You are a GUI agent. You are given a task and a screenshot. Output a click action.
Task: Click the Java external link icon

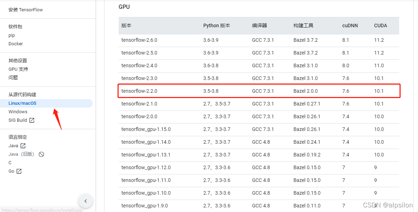(x=23, y=145)
